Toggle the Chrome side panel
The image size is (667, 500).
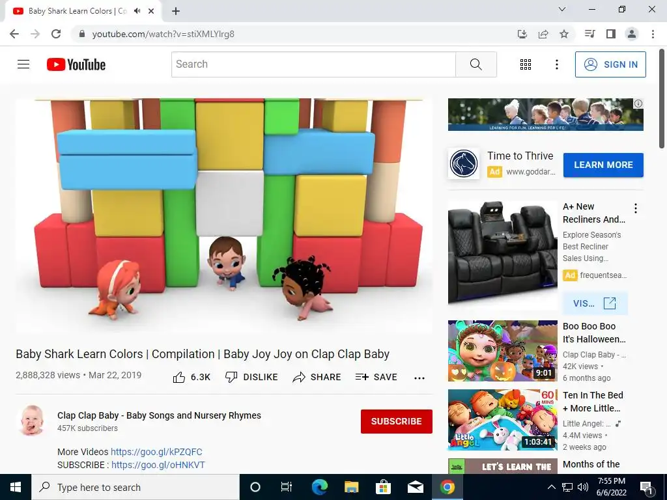pyautogui.click(x=611, y=34)
